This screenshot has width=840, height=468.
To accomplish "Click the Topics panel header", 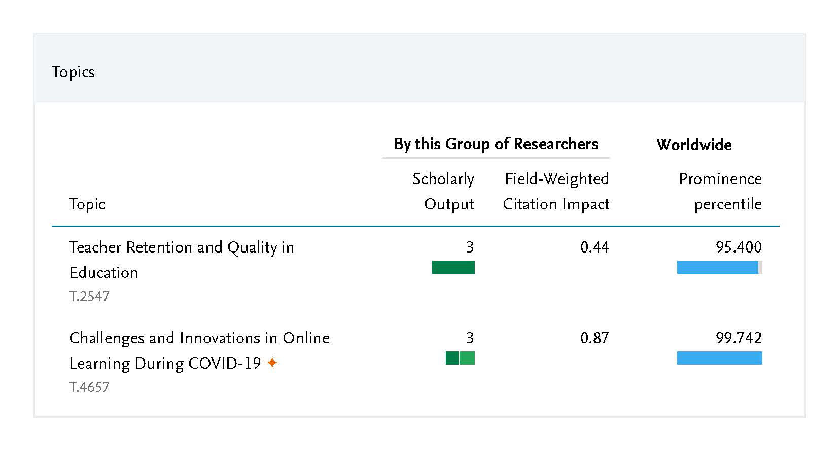I will [x=73, y=72].
